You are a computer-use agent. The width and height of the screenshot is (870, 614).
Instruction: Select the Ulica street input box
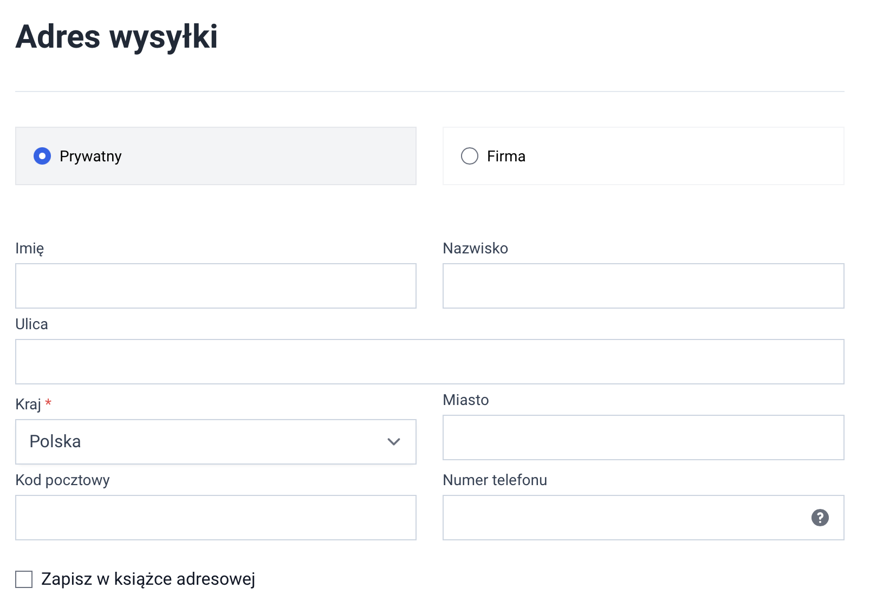[x=430, y=362]
